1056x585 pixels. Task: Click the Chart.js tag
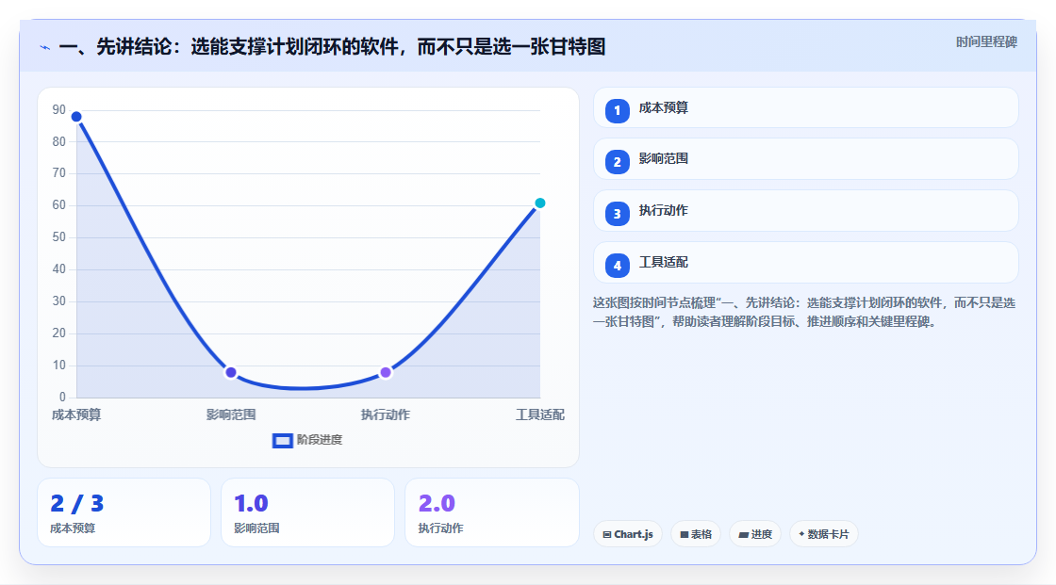pyautogui.click(x=628, y=534)
